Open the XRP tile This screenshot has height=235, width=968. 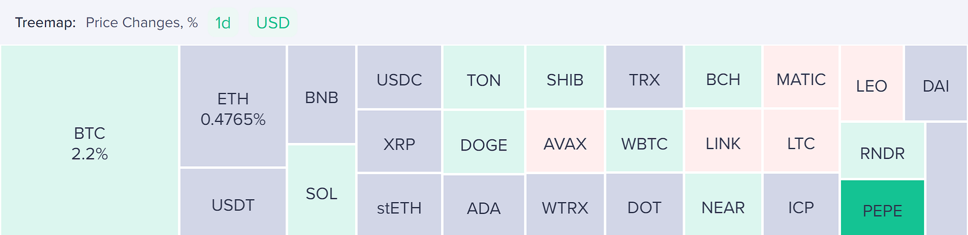[x=399, y=141]
